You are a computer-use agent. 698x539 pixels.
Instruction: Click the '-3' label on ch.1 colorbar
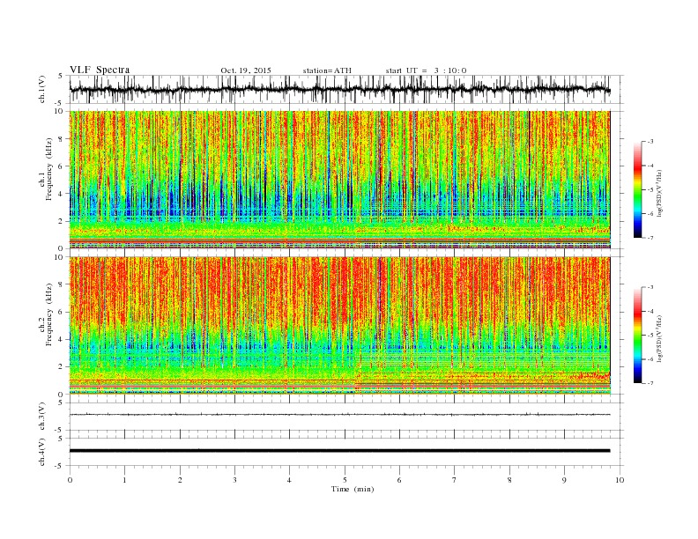click(x=650, y=142)
